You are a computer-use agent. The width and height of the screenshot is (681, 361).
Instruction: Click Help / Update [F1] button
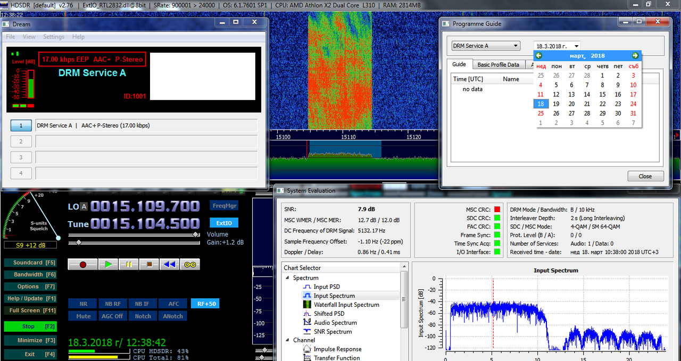[x=30, y=299]
